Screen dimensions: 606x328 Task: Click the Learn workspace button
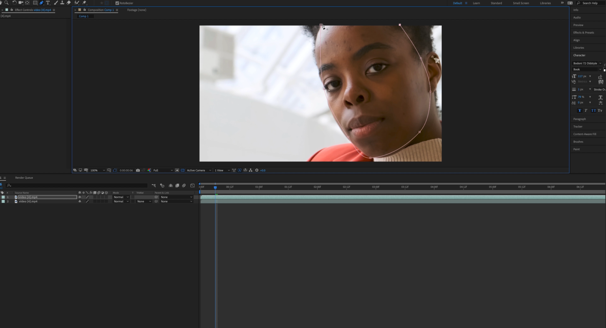pos(476,3)
